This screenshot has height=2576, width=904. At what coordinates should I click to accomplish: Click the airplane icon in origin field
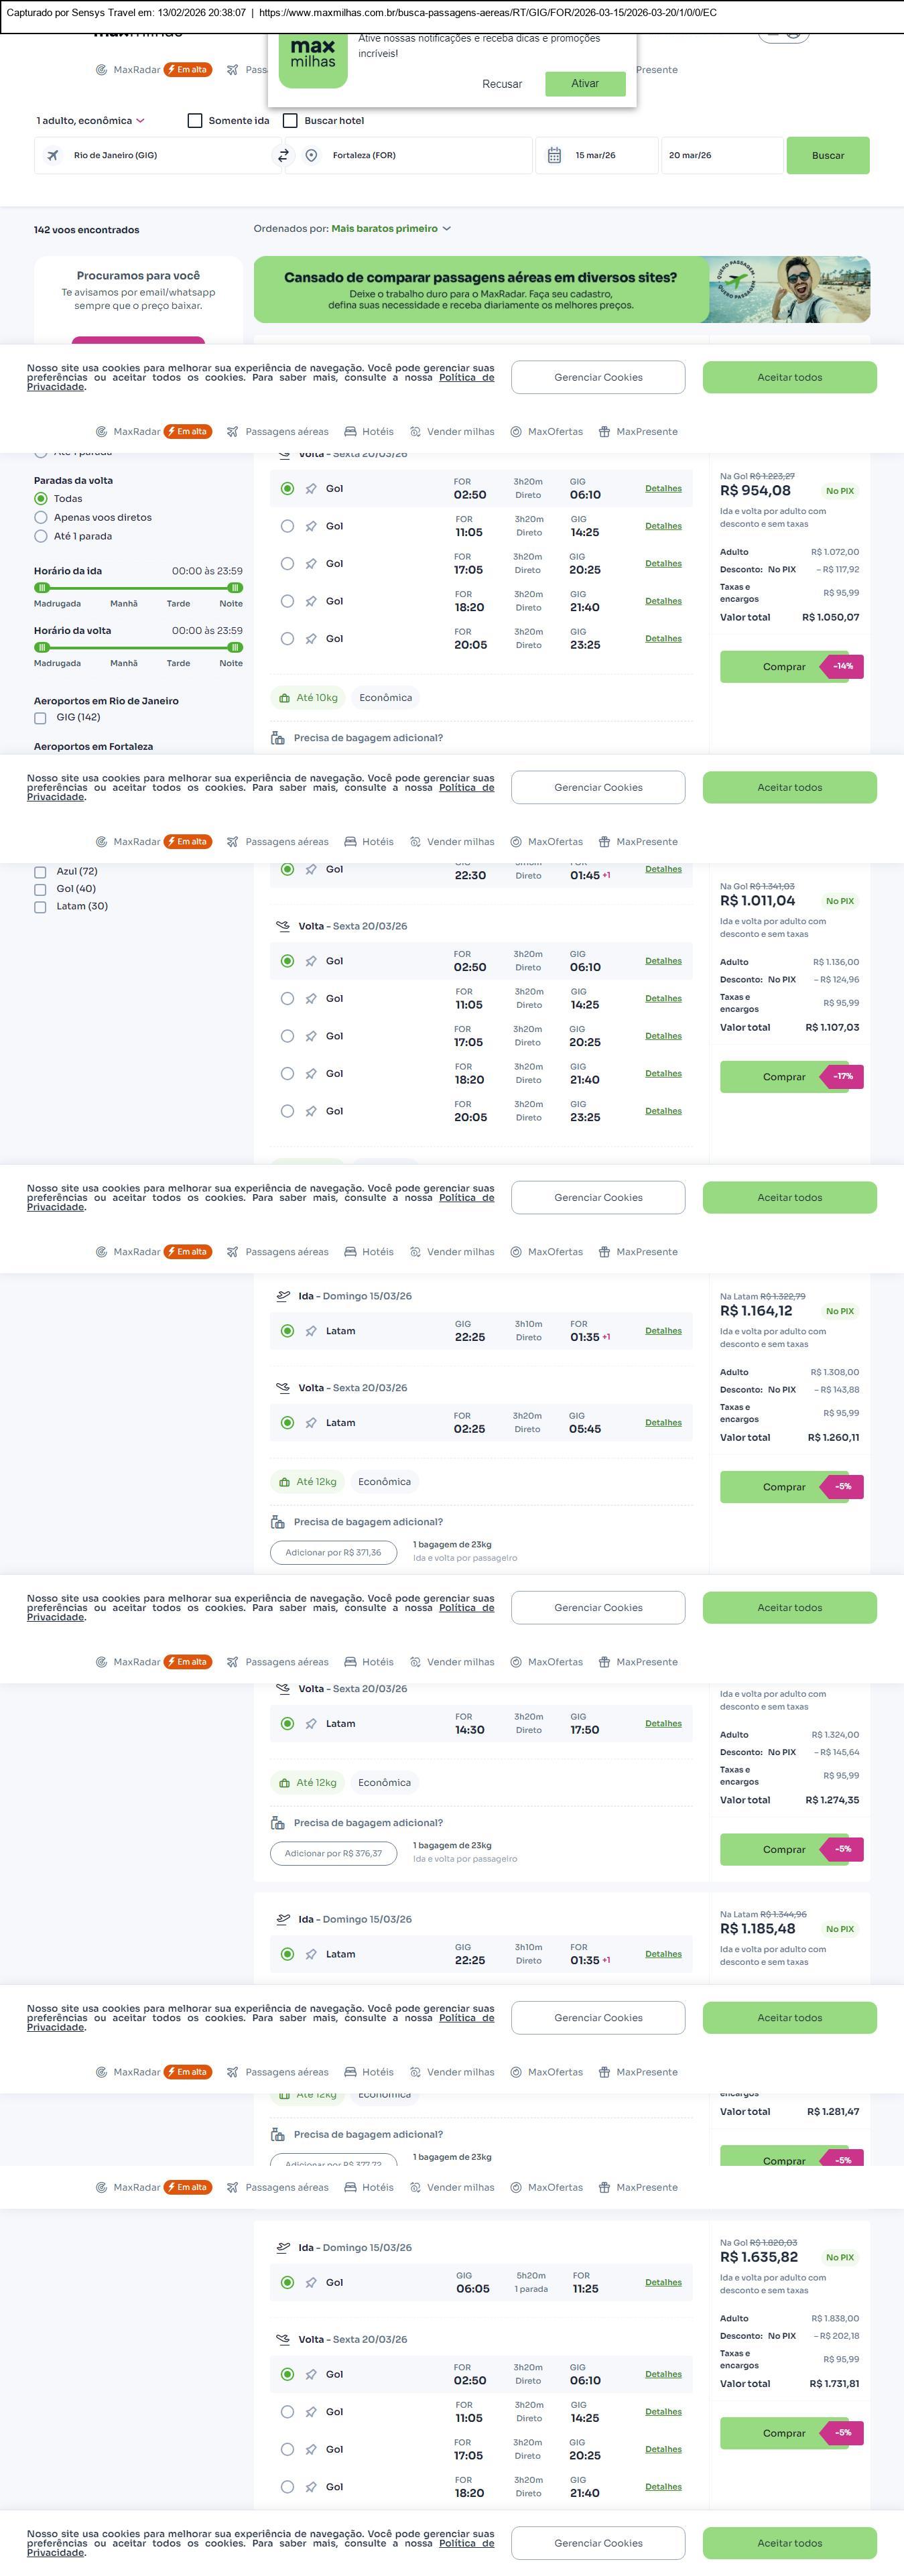[53, 156]
